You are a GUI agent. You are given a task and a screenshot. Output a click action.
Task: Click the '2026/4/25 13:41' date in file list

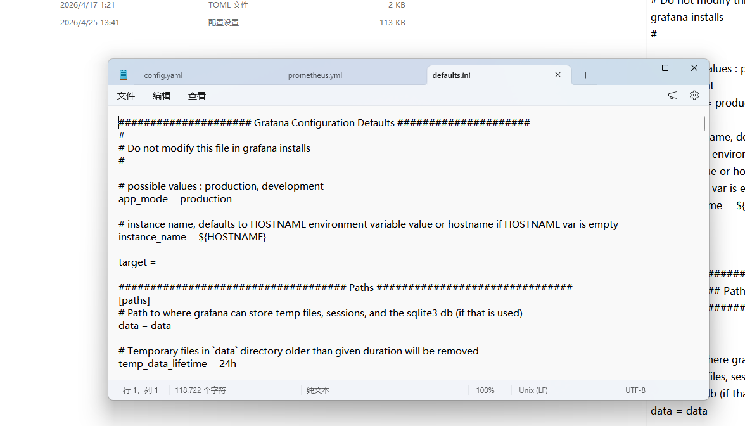point(89,22)
